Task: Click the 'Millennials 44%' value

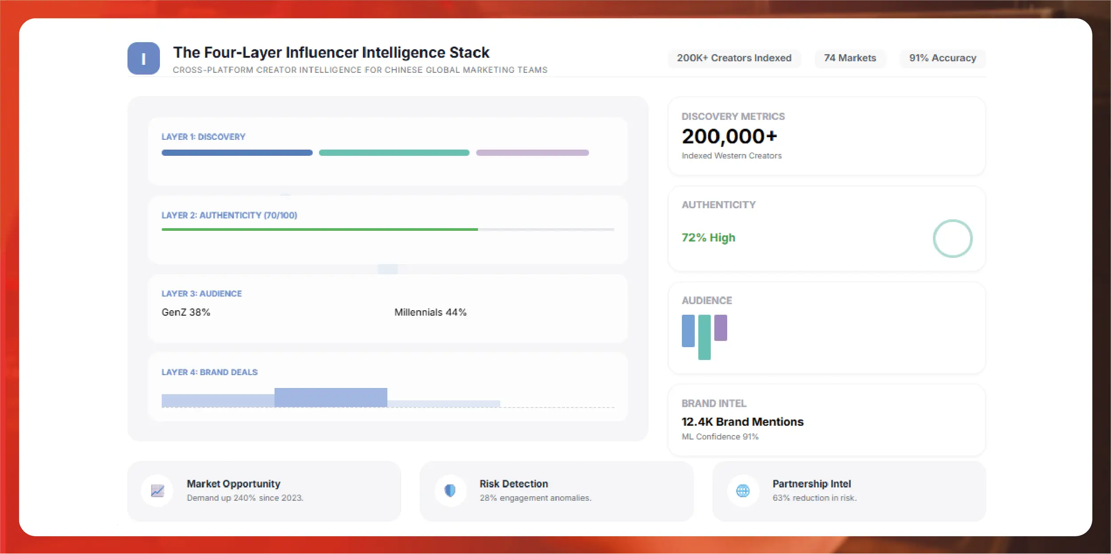Action: pos(430,312)
